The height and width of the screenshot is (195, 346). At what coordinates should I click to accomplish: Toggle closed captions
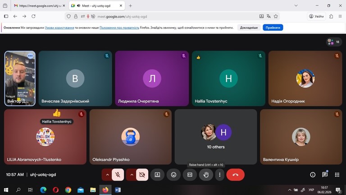[190, 174]
